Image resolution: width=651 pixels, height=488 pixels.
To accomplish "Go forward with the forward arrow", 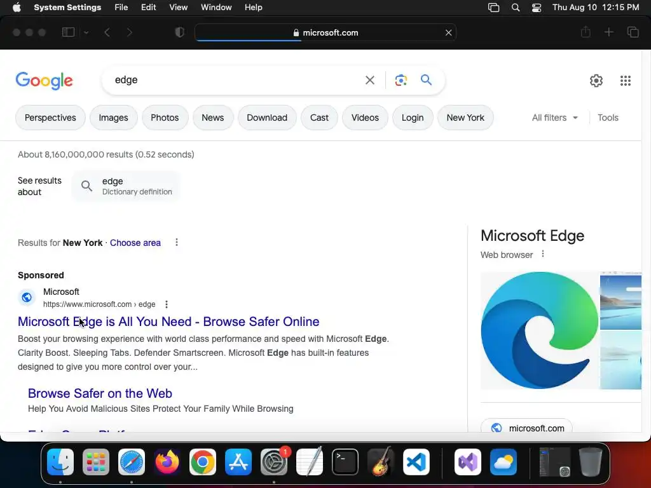I will [129, 32].
